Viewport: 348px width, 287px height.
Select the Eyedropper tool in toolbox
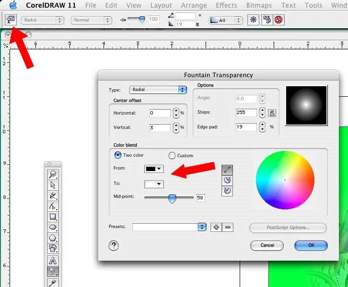click(x=53, y=282)
